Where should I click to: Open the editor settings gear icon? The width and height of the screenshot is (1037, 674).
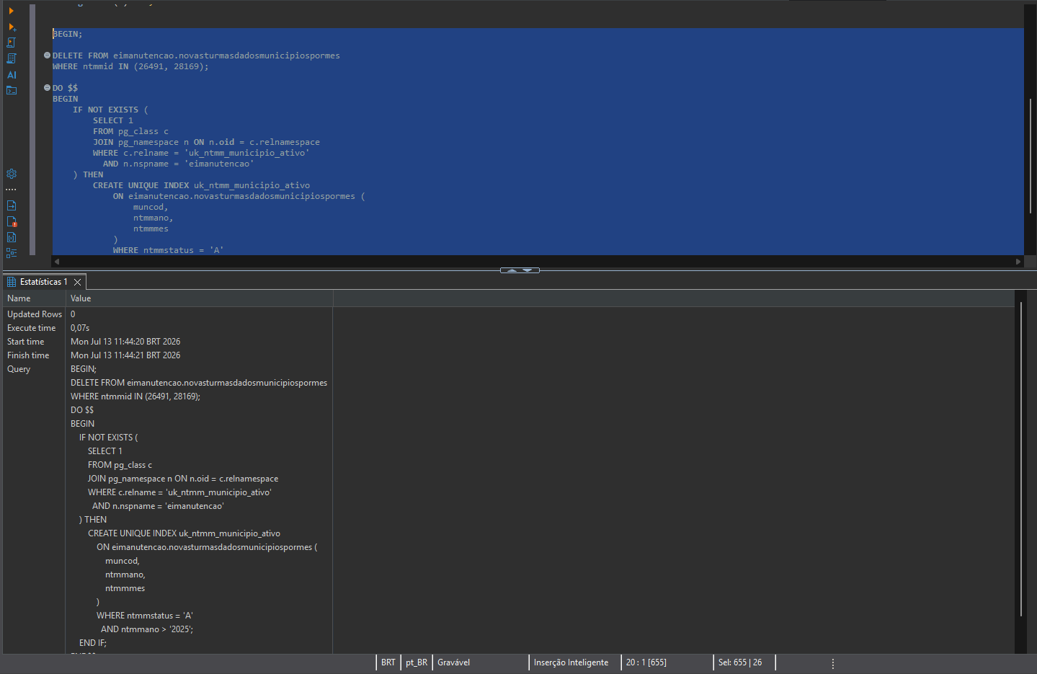click(x=12, y=174)
